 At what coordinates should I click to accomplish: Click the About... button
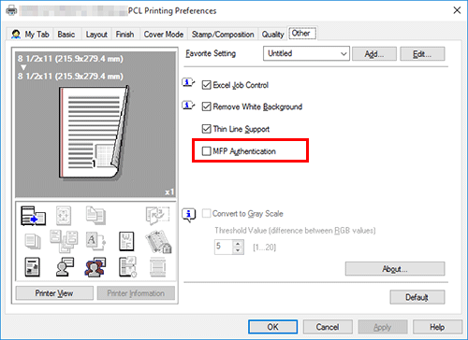coord(395,269)
